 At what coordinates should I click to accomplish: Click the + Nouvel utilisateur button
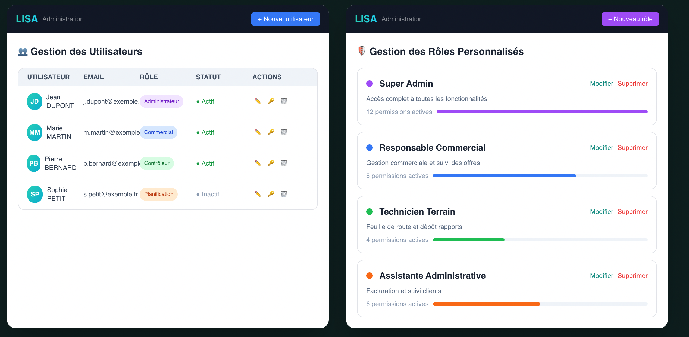click(285, 19)
